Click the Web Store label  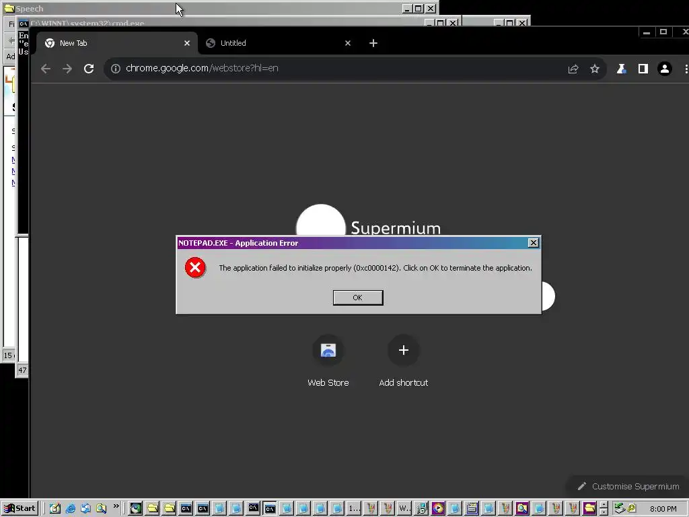click(328, 383)
